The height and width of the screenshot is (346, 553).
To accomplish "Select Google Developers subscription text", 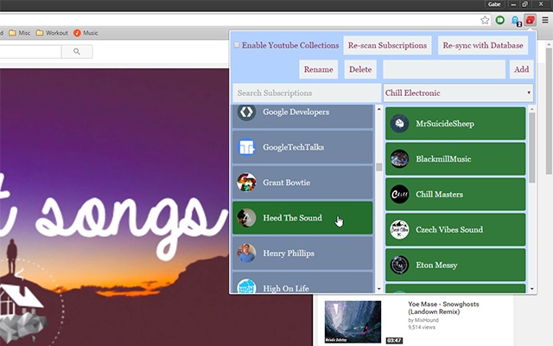I will point(296,112).
